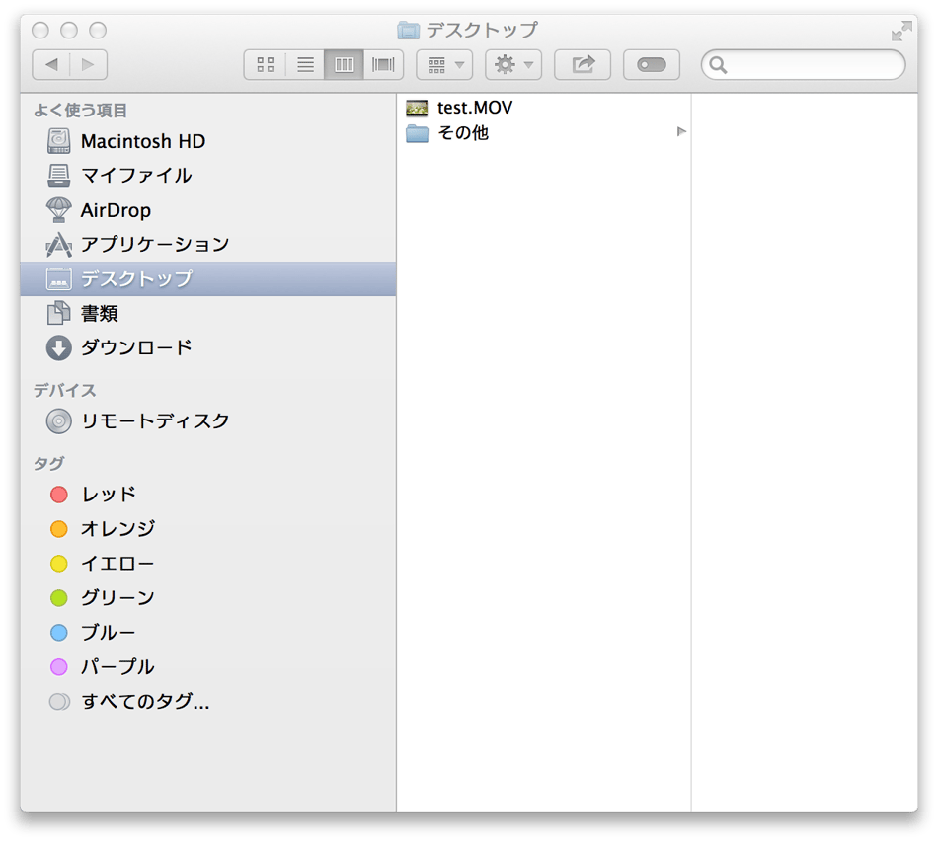Select AirDrop in the sidebar
The height and width of the screenshot is (841, 938).
click(116, 210)
